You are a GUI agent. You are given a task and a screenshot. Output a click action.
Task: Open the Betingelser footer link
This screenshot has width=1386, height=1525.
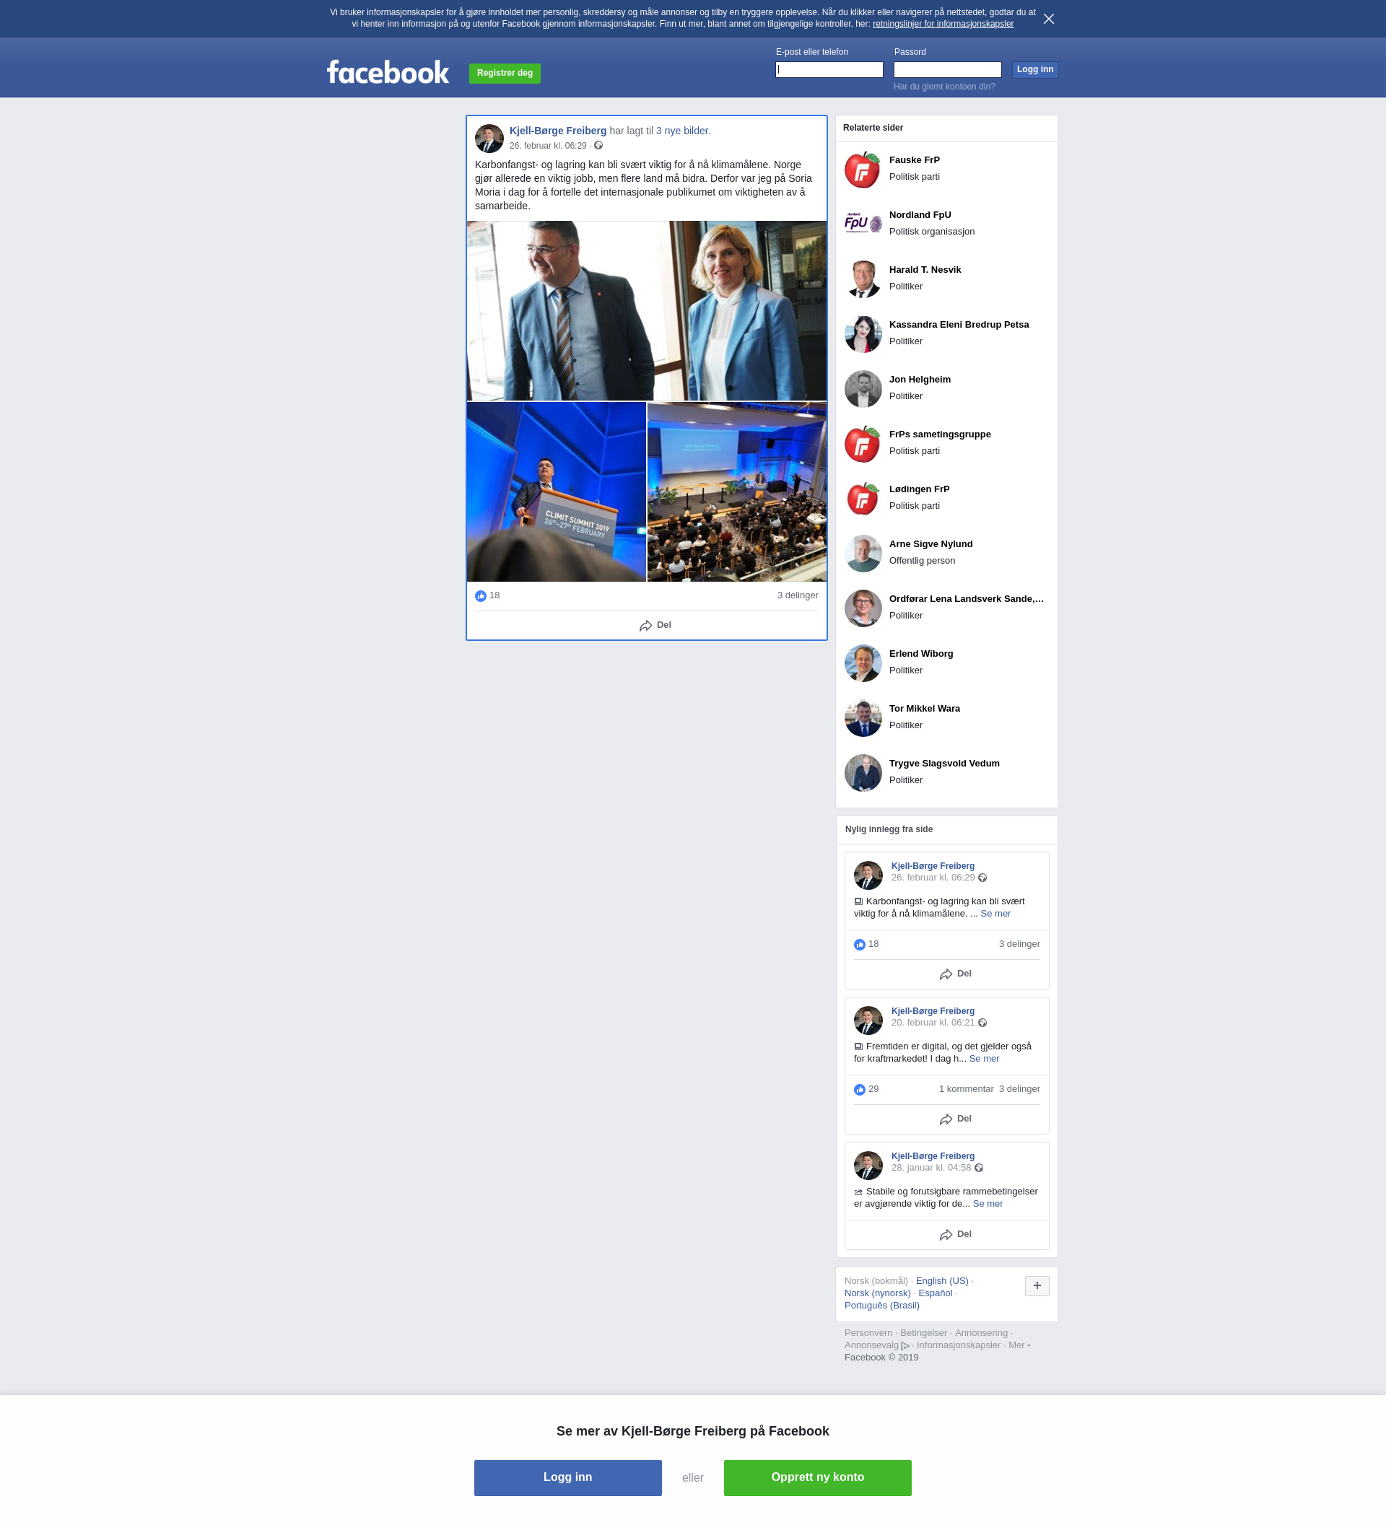pos(923,1334)
